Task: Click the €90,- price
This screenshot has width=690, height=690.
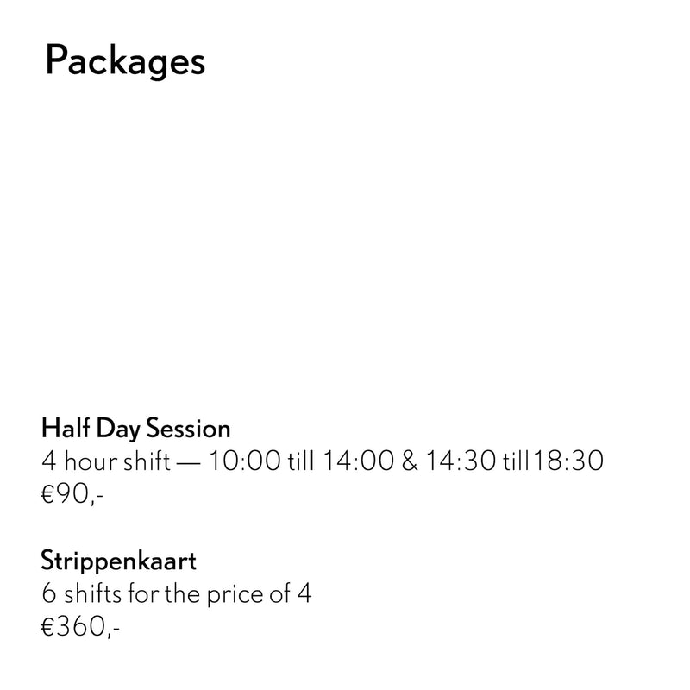Action: pyautogui.click(x=72, y=495)
